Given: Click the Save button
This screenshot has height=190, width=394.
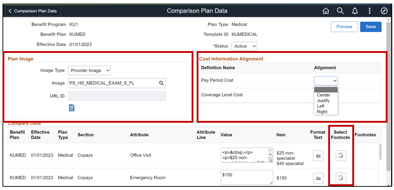Looking at the screenshot, I should pyautogui.click(x=371, y=27).
